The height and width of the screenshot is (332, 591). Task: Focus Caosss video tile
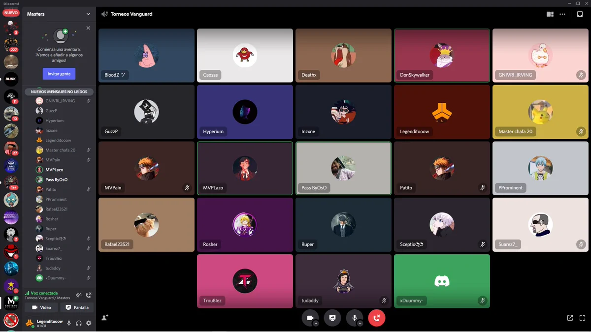coord(245,56)
